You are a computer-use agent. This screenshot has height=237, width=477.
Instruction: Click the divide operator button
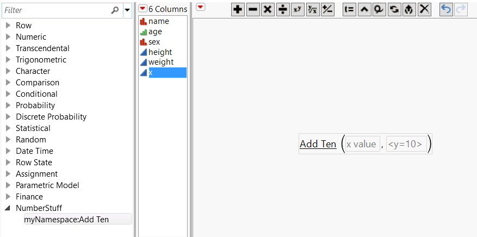tap(283, 10)
